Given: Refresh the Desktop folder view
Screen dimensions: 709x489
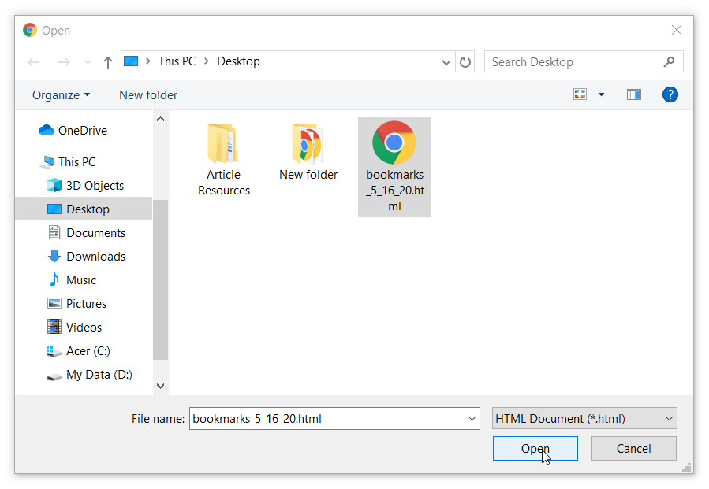Looking at the screenshot, I should [x=465, y=61].
